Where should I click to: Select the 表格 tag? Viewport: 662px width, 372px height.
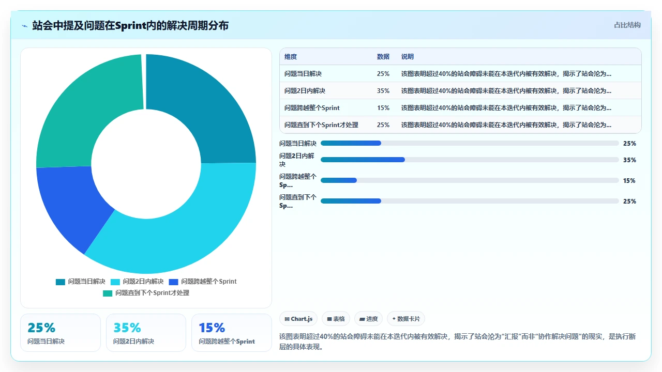point(336,319)
